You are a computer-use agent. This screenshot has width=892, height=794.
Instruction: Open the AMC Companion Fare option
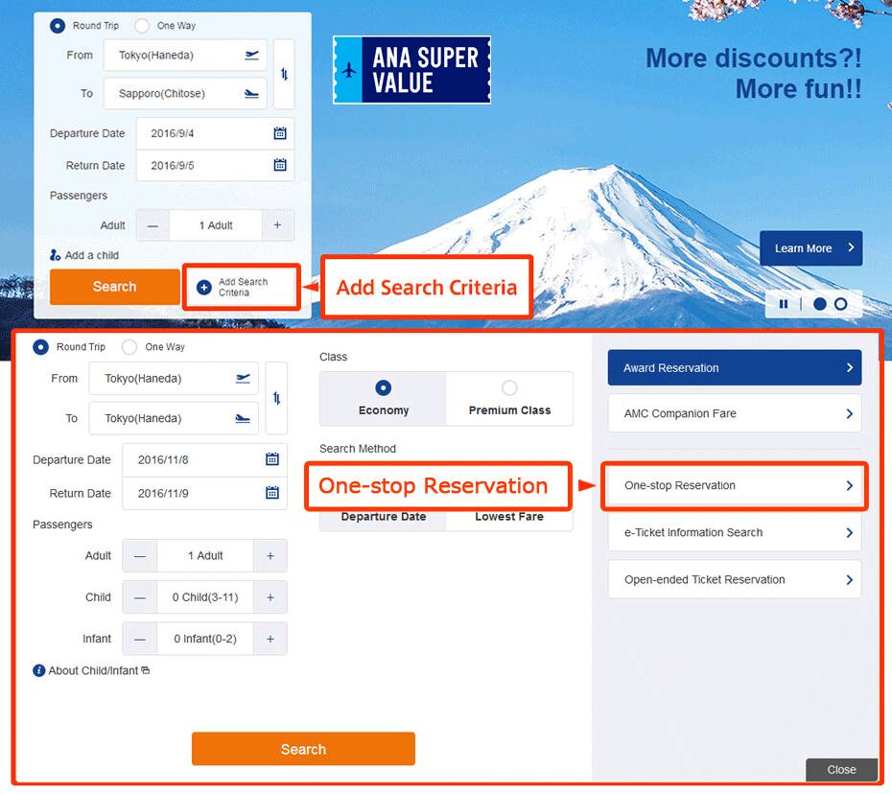pos(735,413)
